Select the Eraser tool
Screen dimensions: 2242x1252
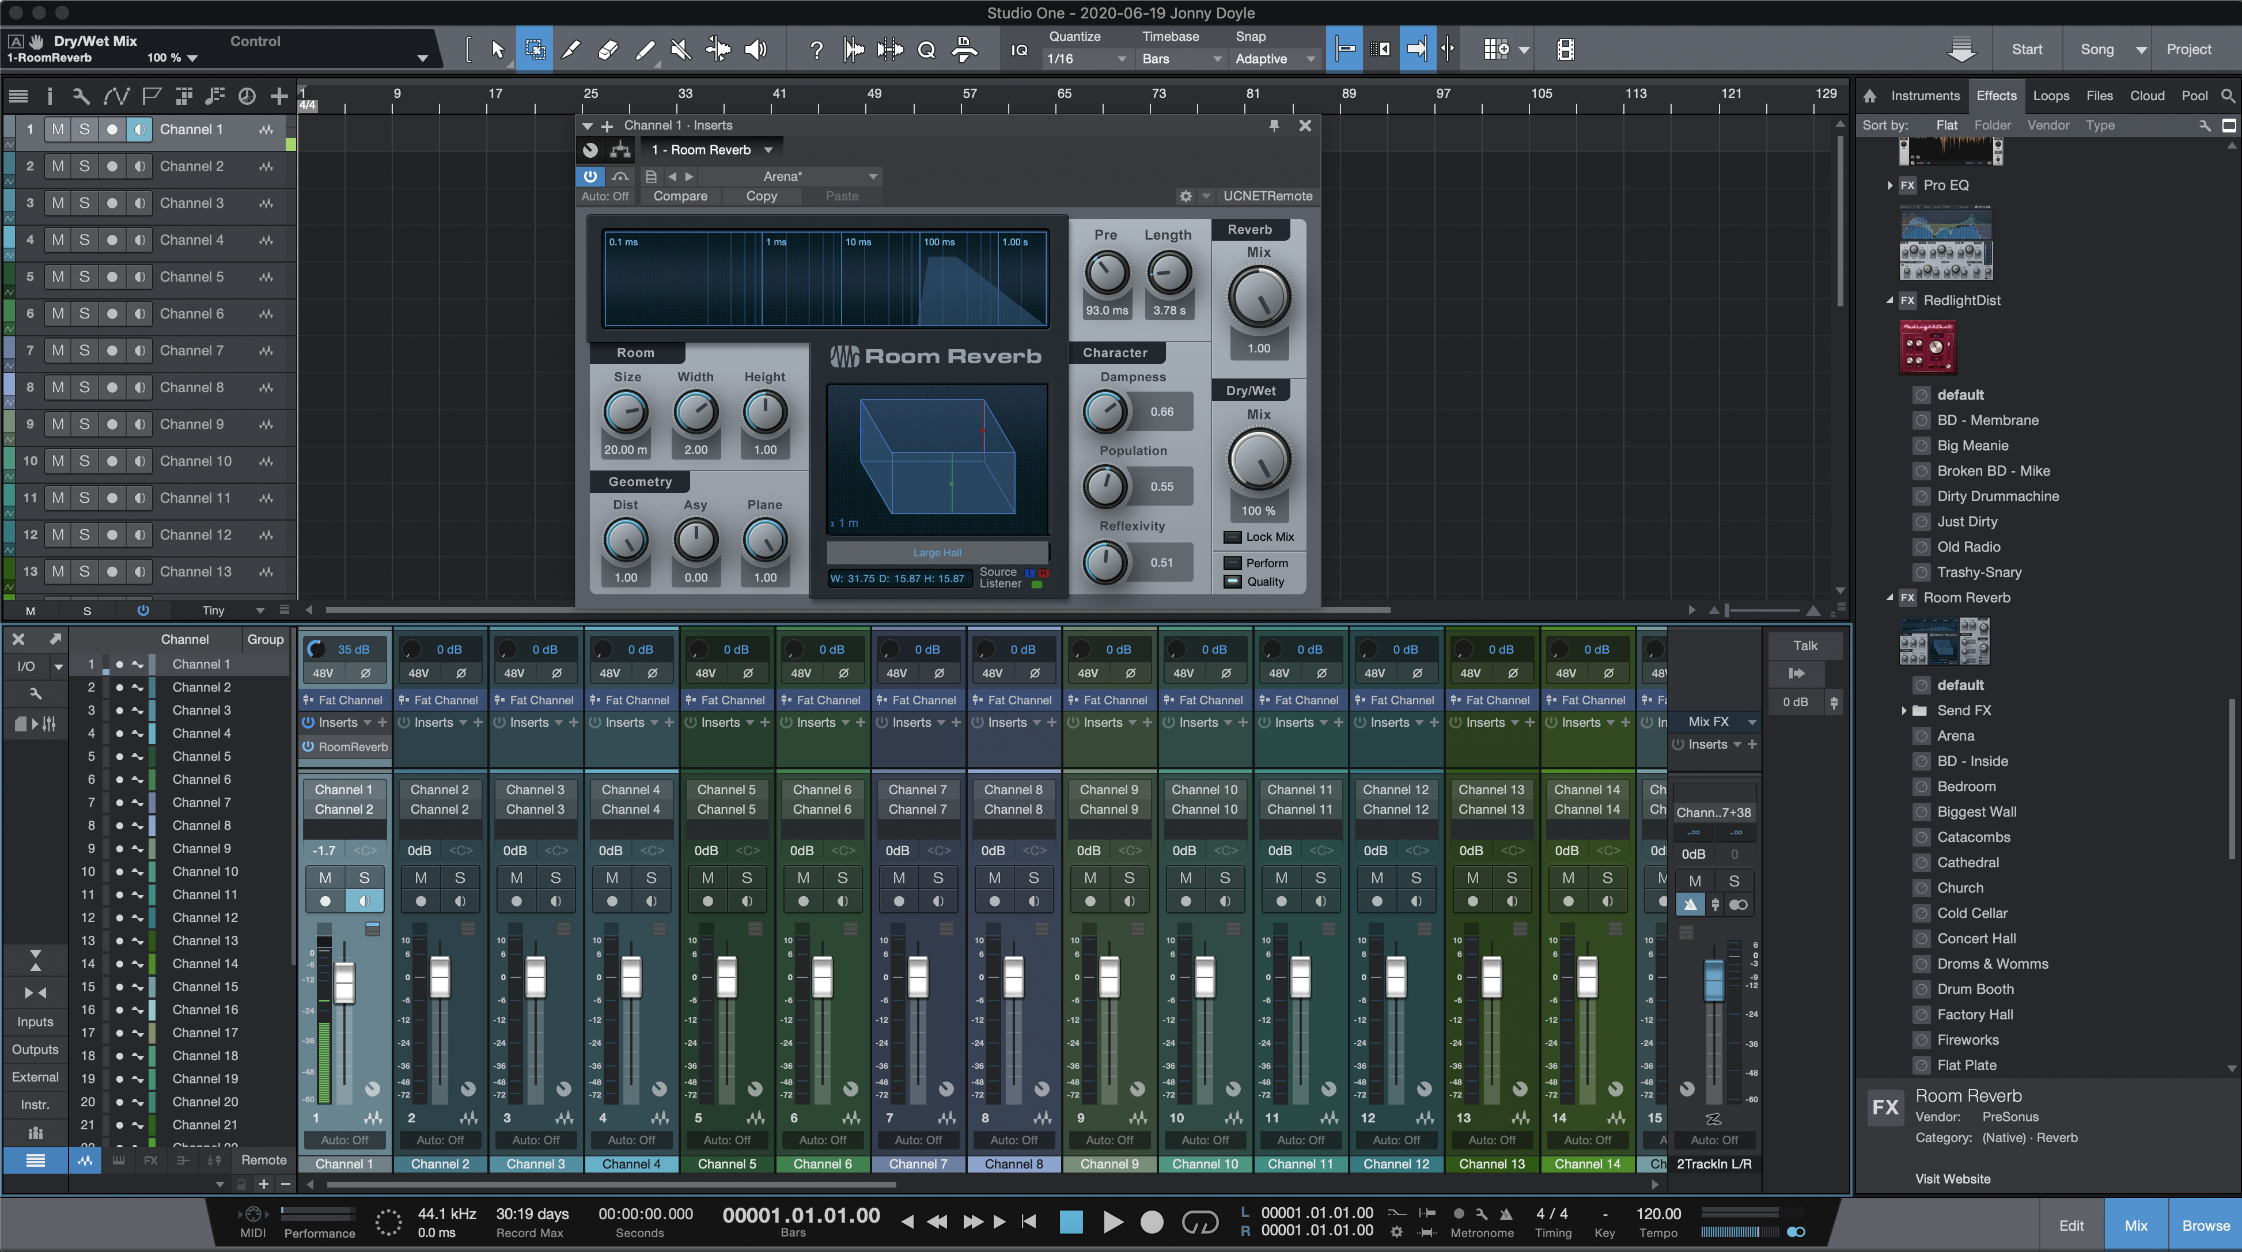tap(608, 50)
